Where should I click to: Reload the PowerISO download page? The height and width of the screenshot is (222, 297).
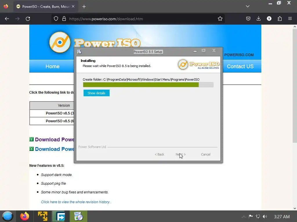tap(28, 19)
